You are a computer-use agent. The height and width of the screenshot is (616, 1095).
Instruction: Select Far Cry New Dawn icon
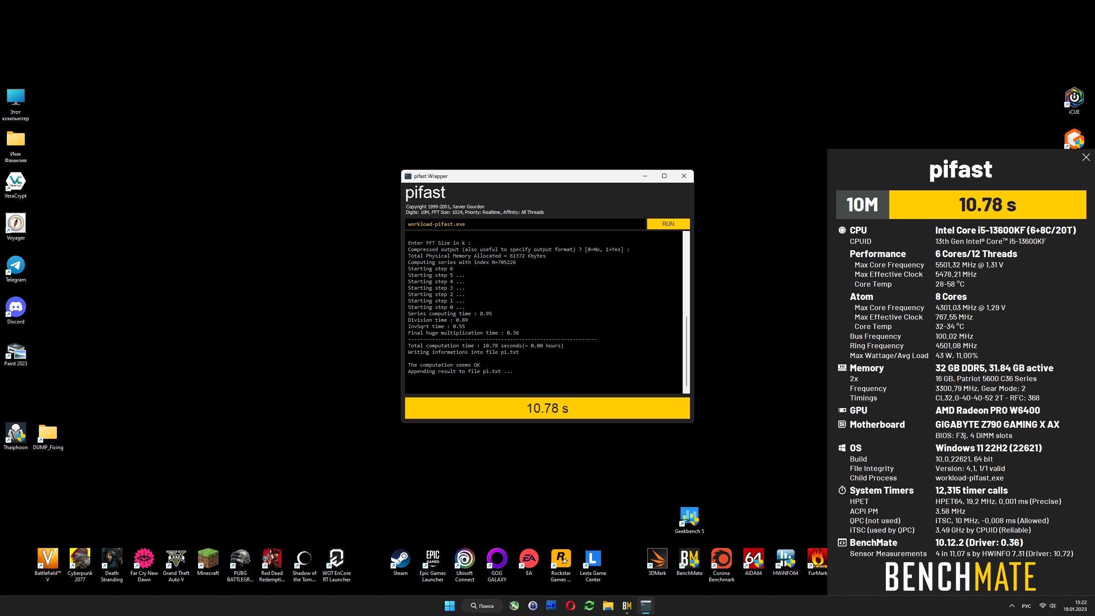tap(144, 566)
